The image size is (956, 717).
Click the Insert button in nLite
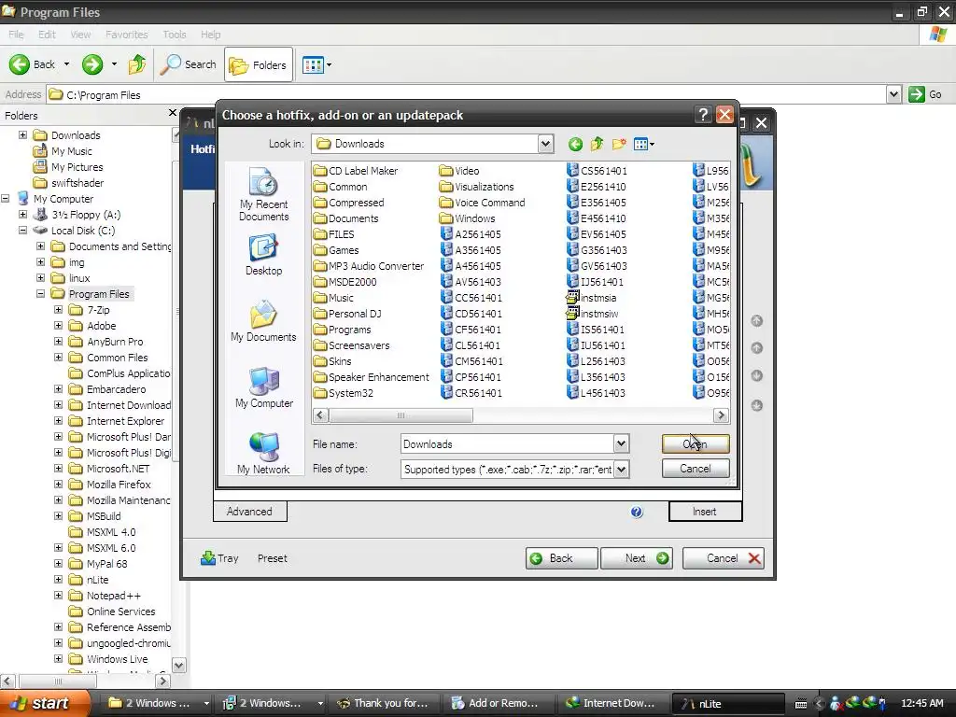[705, 512]
